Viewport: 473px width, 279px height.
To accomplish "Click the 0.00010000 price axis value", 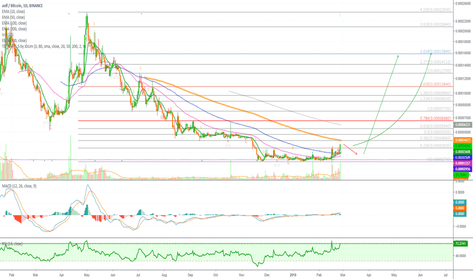I will [x=463, y=93].
